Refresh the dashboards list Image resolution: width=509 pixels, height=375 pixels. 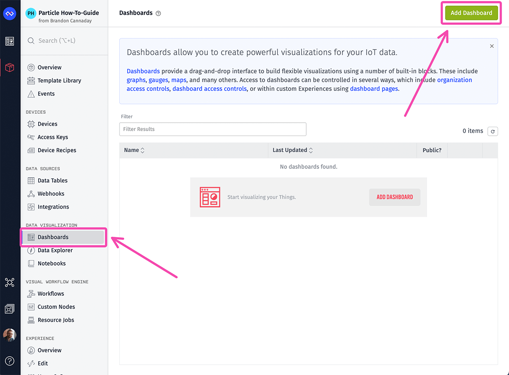click(492, 131)
